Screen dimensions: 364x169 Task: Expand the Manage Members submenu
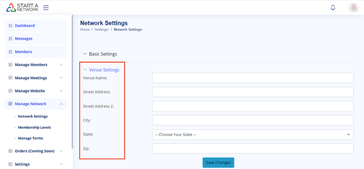pos(61,65)
